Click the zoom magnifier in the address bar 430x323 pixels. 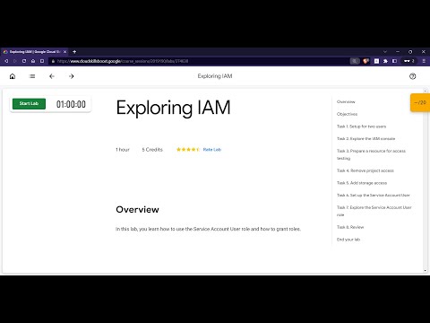tap(355, 61)
